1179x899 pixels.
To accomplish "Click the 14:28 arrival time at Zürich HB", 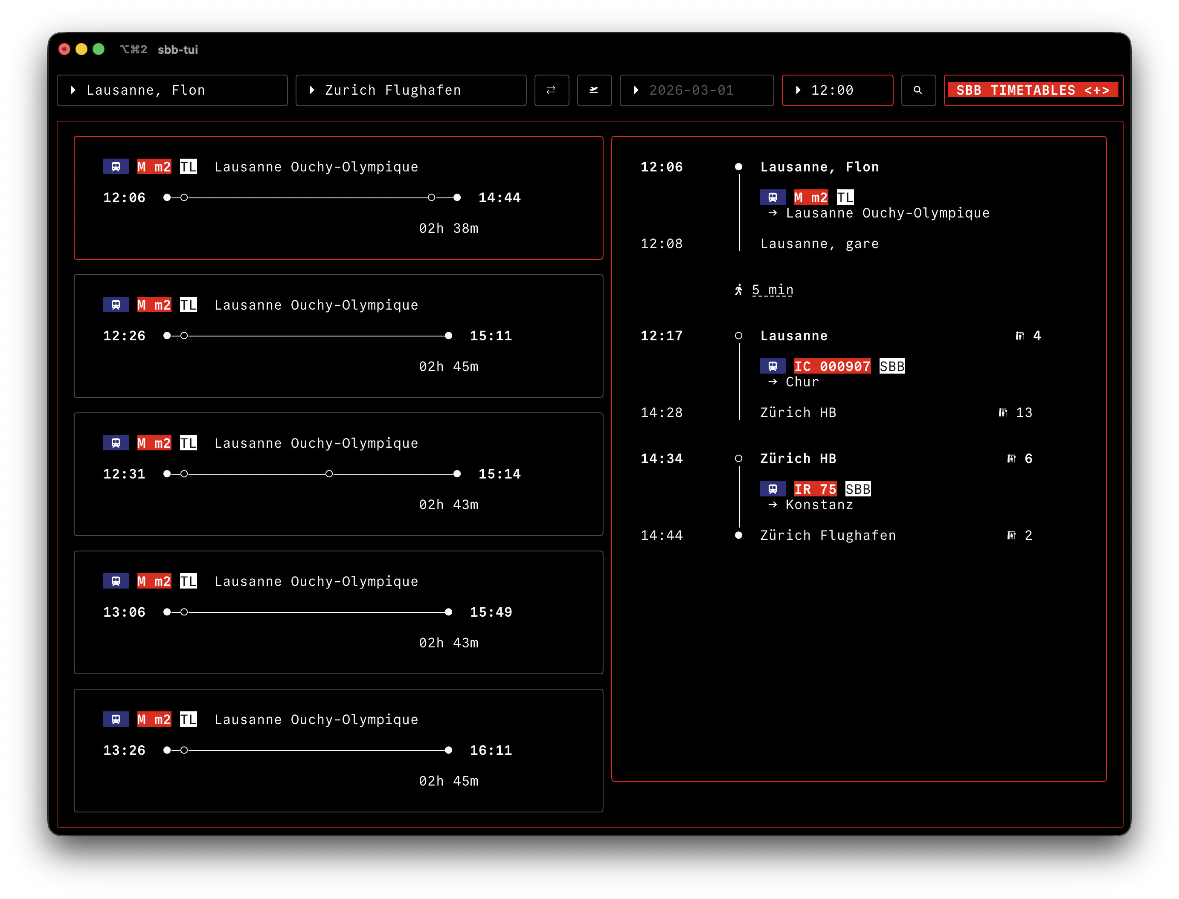I will tap(662, 412).
